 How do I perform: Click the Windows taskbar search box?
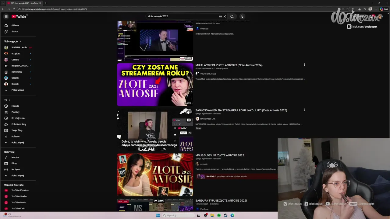tap(178, 215)
